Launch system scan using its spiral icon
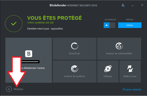Screen dimensions: 147x96 [75, 69]
